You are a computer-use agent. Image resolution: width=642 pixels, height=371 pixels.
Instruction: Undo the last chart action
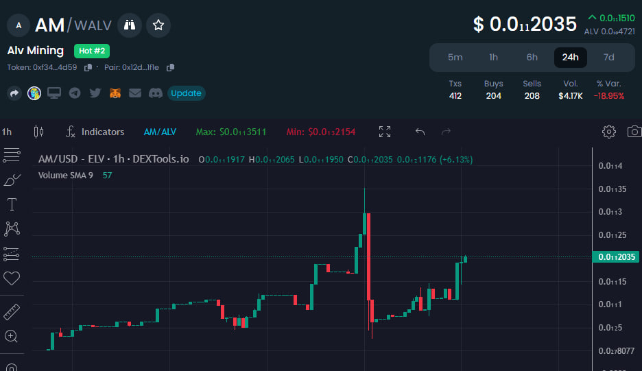click(x=420, y=132)
